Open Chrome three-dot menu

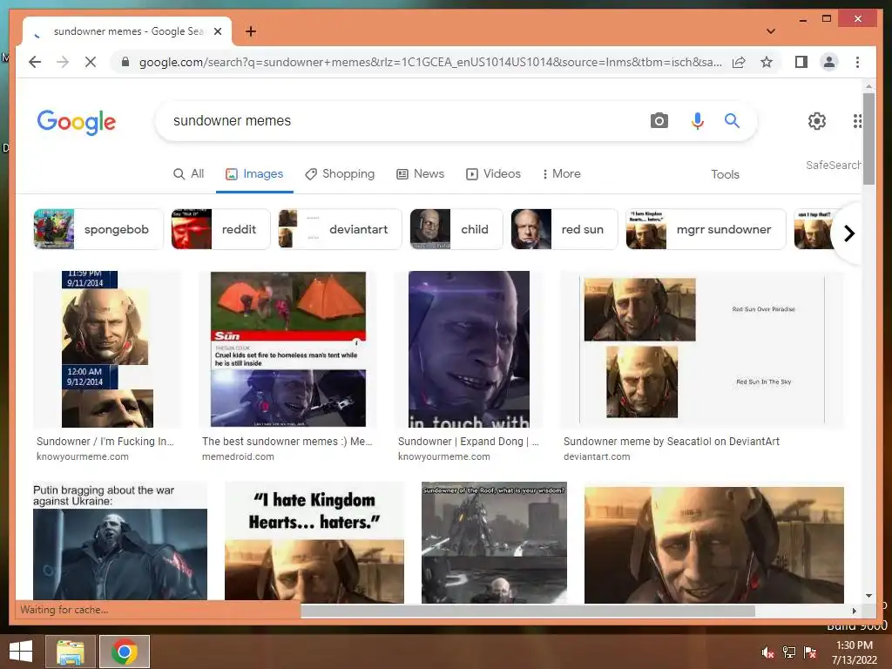coord(857,62)
